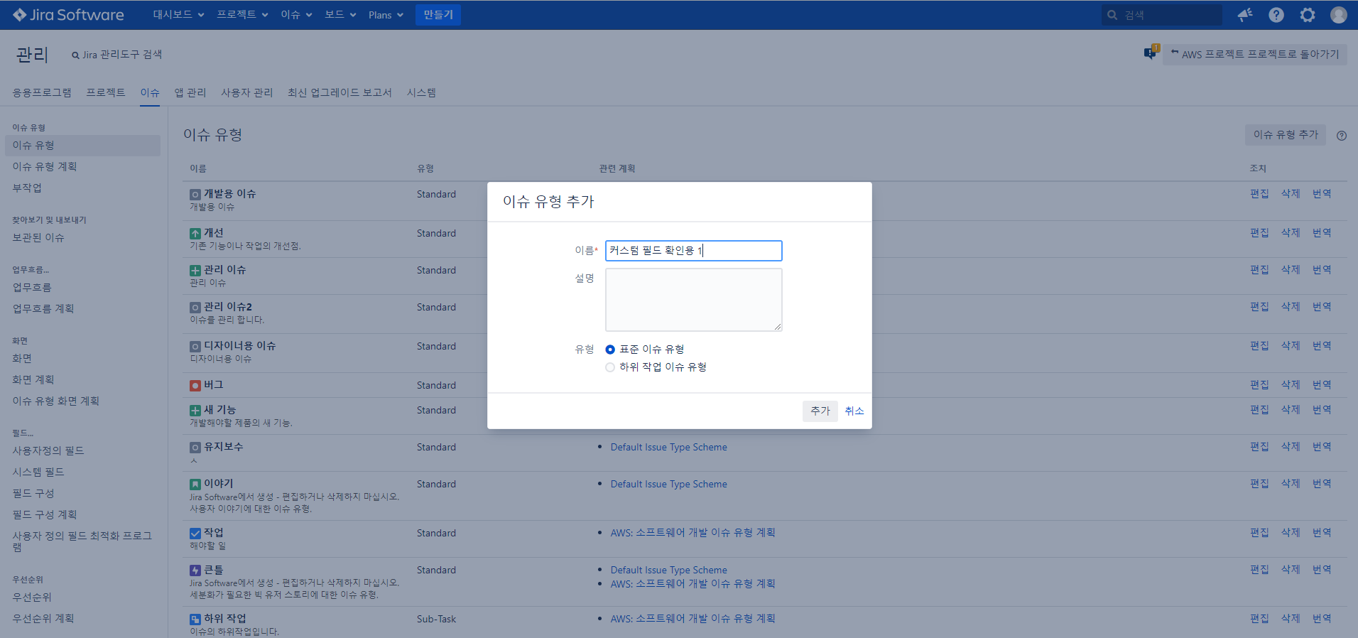Open the feedback megaphone icon
This screenshot has width=1358, height=638.
pyautogui.click(x=1244, y=15)
